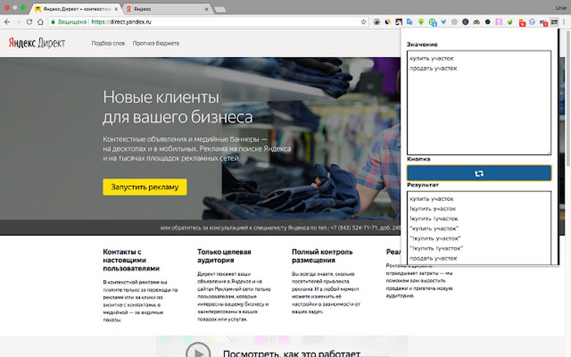This screenshot has width=571, height=357.
Task: Open the blue V-shaped extension icon
Action: [443, 22]
